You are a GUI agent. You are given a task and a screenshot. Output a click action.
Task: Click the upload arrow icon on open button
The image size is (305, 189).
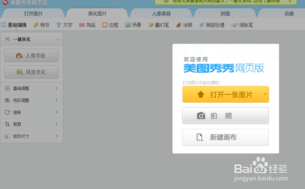201,94
